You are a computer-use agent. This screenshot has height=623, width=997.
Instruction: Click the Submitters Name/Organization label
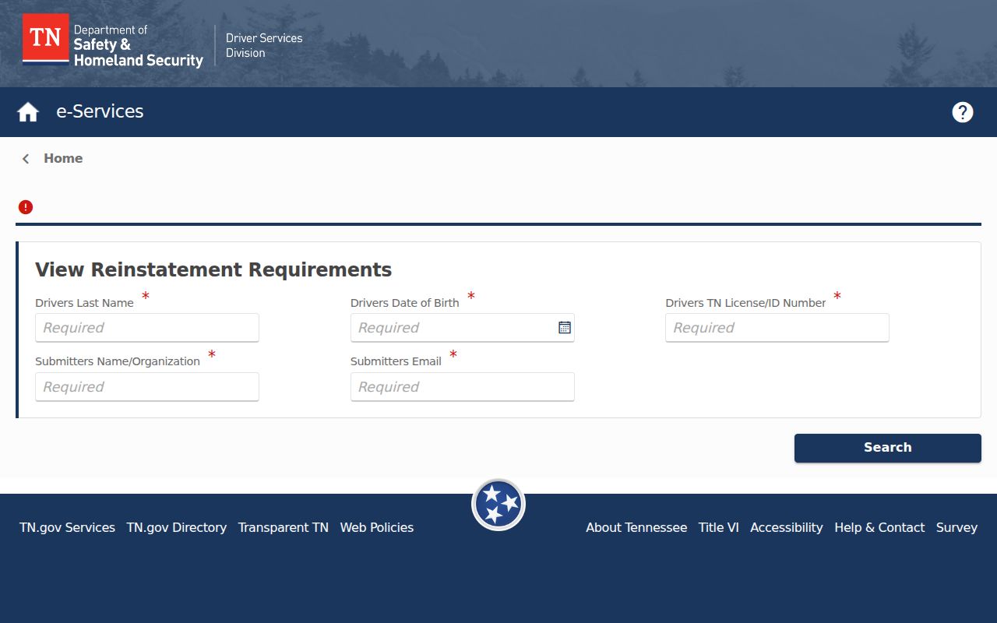(118, 361)
